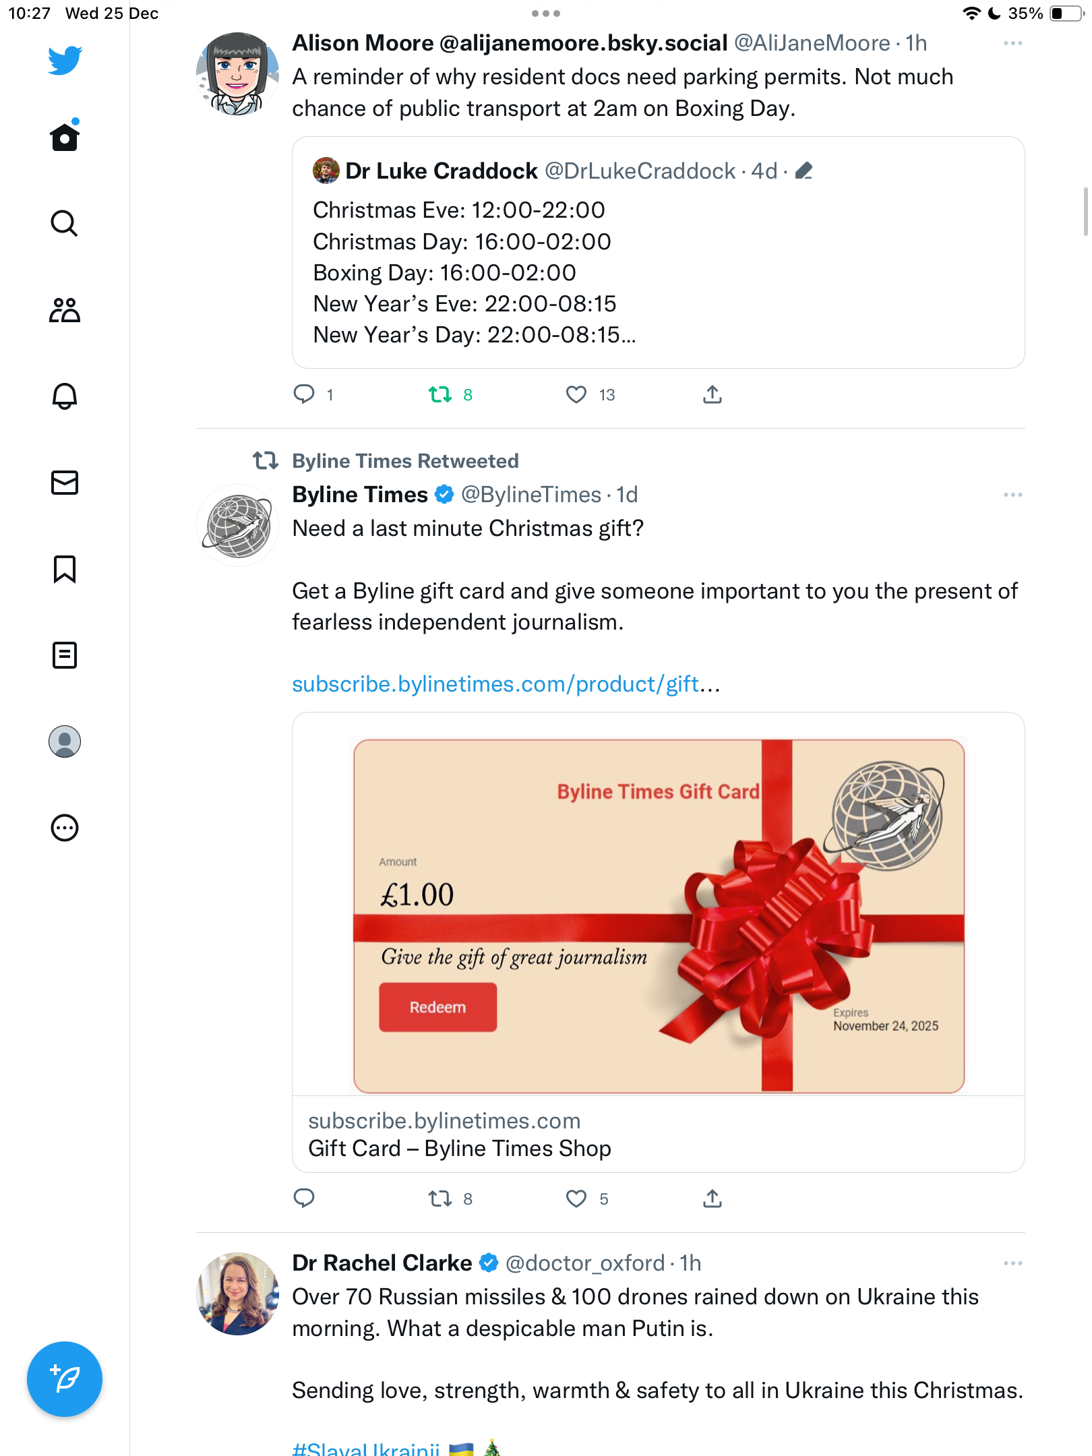Open options menu on Dr Rachel Clarke's tweet

pos(1012,1263)
